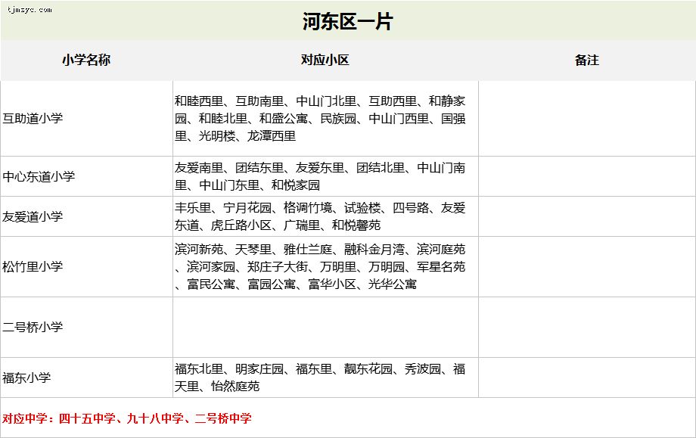
Task: Select the communities cell starting with 滨河新苑
Action: click(x=325, y=266)
